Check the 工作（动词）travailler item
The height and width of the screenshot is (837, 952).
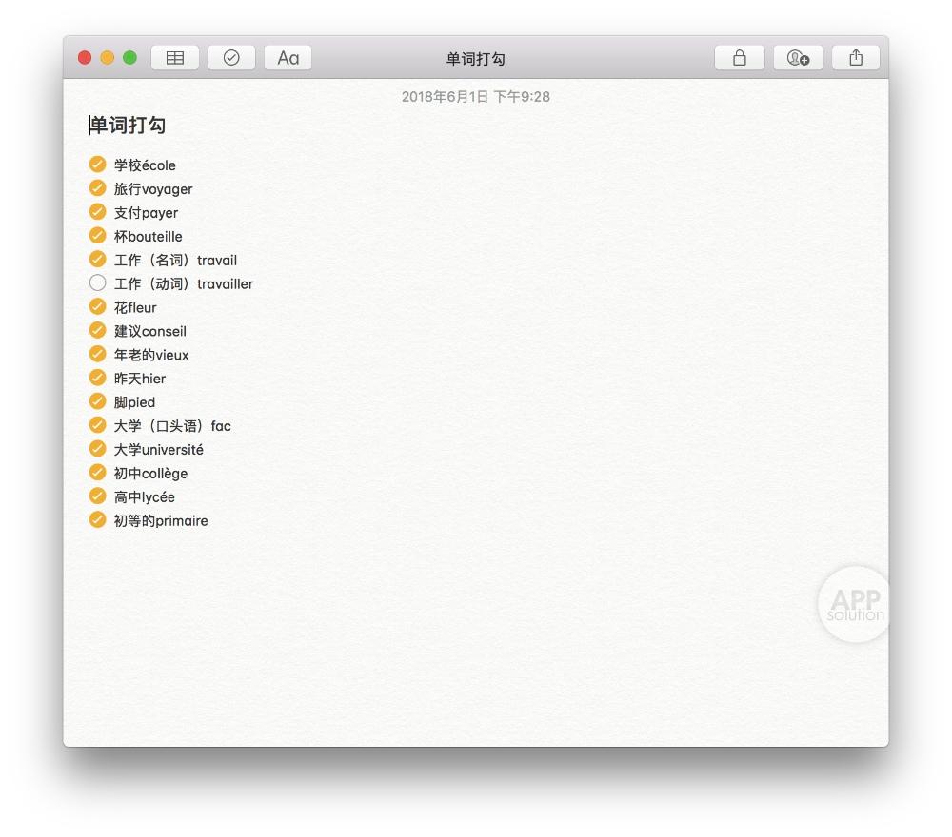click(x=98, y=282)
